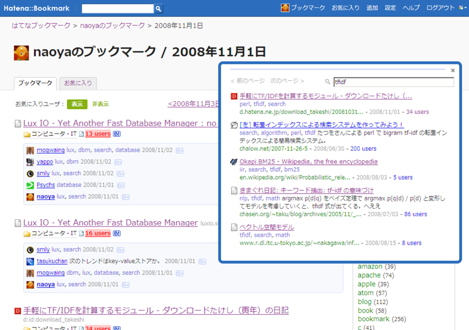Click the page icon before the second Lux IO title
Image resolution: width=469 pixels, height=330 pixels.
[18, 223]
